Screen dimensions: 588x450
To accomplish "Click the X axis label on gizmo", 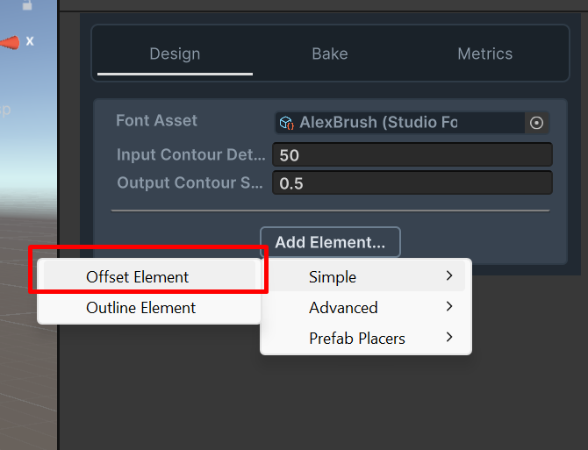I will pos(30,41).
